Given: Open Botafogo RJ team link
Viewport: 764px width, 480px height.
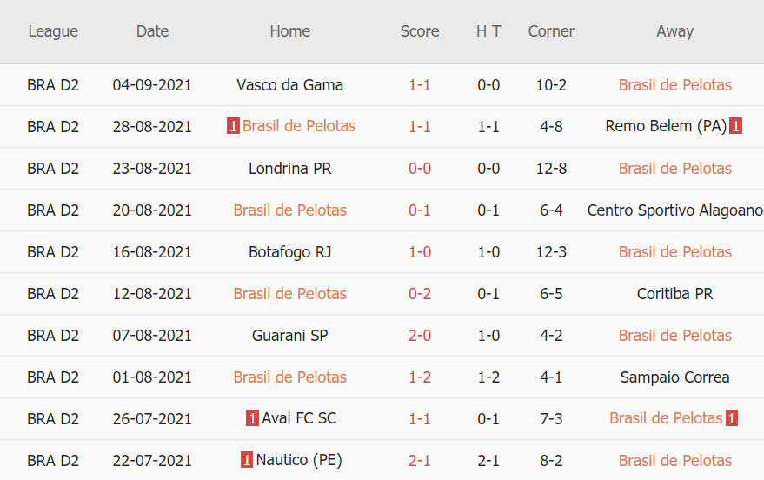Looking at the screenshot, I should [x=289, y=252].
